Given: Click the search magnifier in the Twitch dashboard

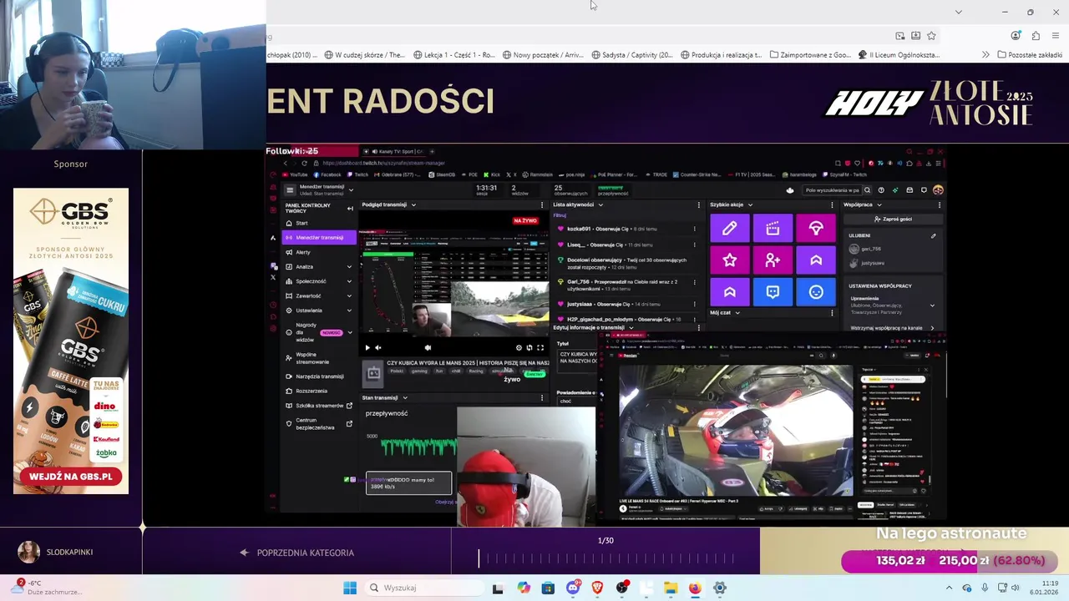Looking at the screenshot, I should point(867,190).
